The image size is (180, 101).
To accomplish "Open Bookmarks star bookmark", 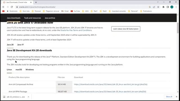I will [12, 11].
